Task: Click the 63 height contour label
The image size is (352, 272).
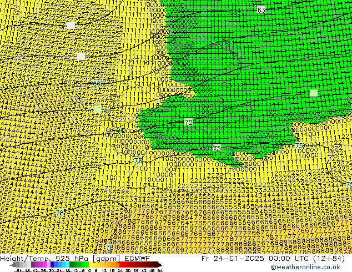Action: tap(261, 10)
